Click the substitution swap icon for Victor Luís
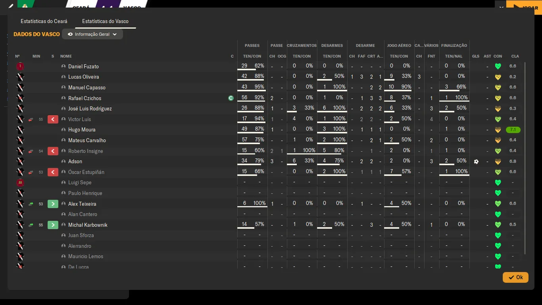This screenshot has height=305, width=542. (x=31, y=119)
